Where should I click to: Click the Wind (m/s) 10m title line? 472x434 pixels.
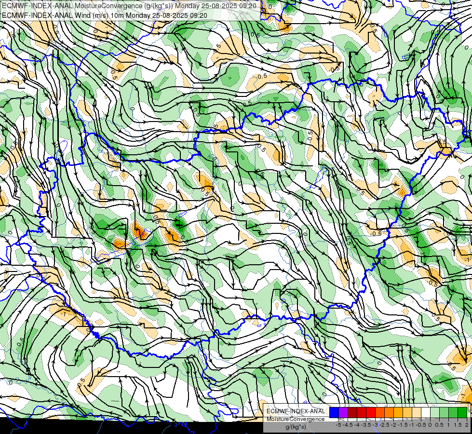[105, 15]
